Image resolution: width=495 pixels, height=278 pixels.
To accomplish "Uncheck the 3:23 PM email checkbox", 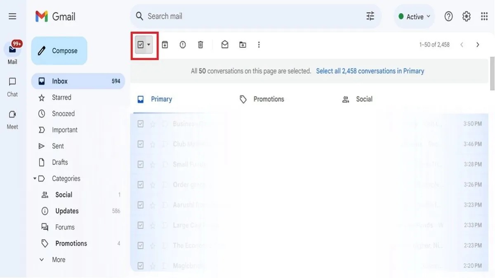I will (141, 205).
